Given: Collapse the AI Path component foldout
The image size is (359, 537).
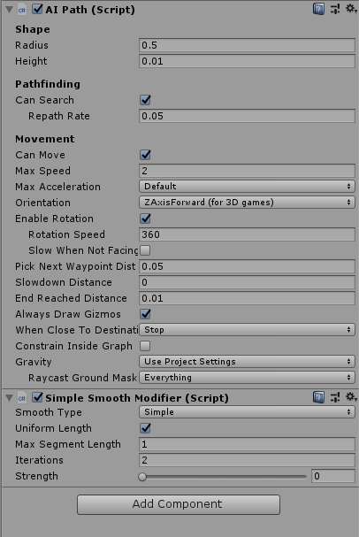Looking at the screenshot, I should pyautogui.click(x=9, y=10).
